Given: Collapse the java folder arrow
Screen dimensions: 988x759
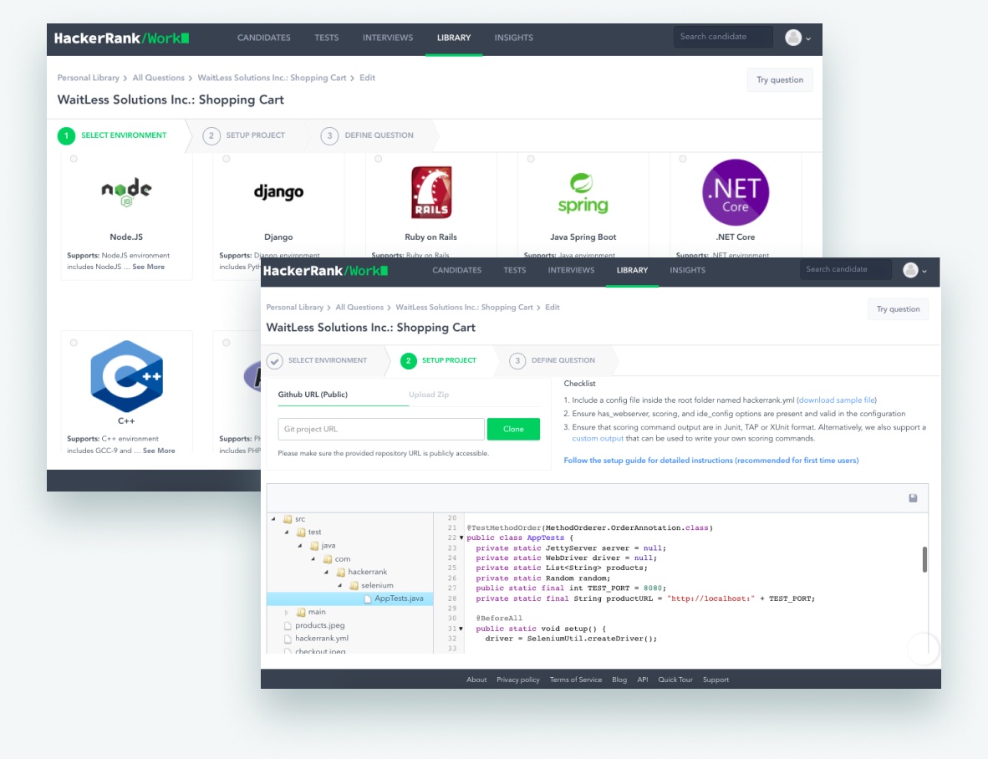Looking at the screenshot, I should 300,546.
